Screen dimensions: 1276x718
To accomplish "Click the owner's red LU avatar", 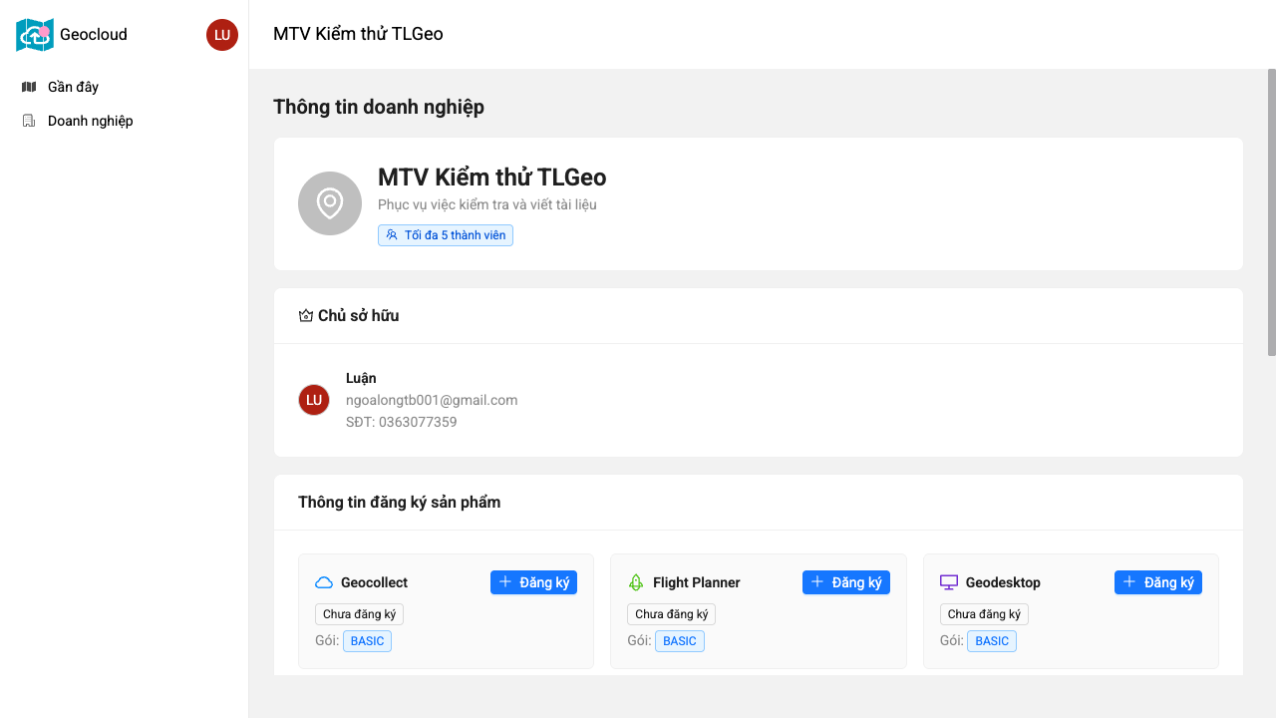I will coord(314,400).
